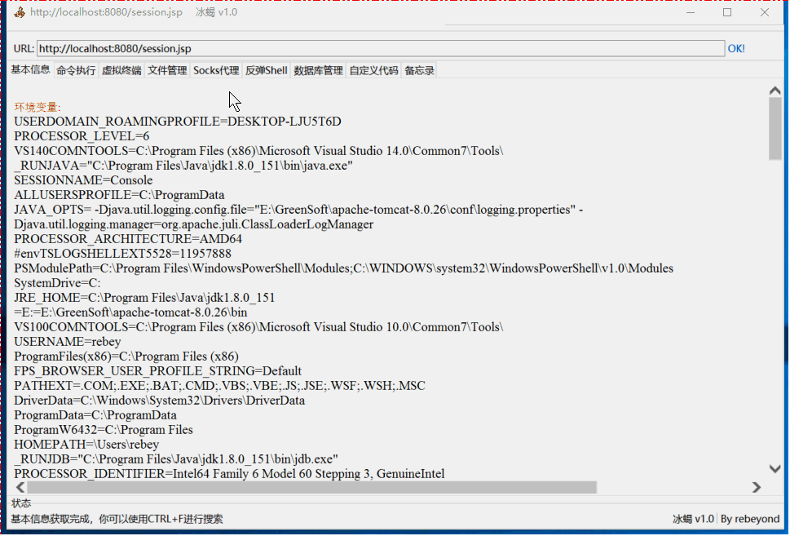Click the 冰蝎 v1.0 status bar label

tap(693, 519)
